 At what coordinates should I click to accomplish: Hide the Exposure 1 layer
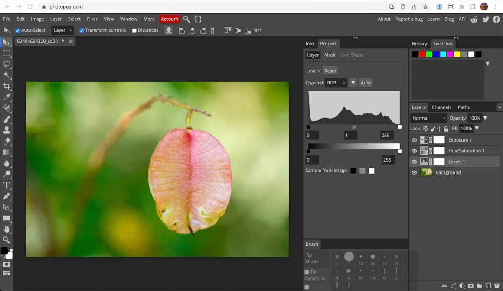pos(414,140)
